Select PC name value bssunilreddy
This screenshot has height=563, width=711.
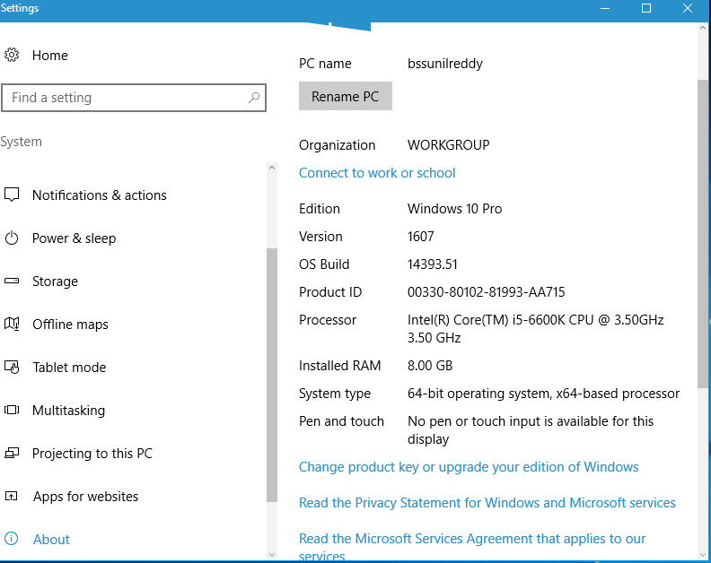pyautogui.click(x=445, y=64)
